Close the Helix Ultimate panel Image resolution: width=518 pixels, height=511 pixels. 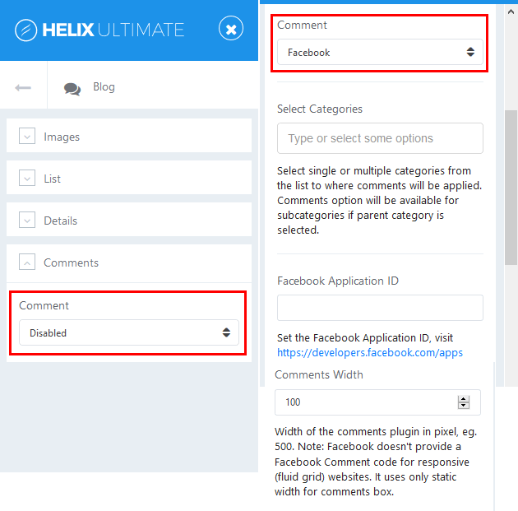click(231, 30)
